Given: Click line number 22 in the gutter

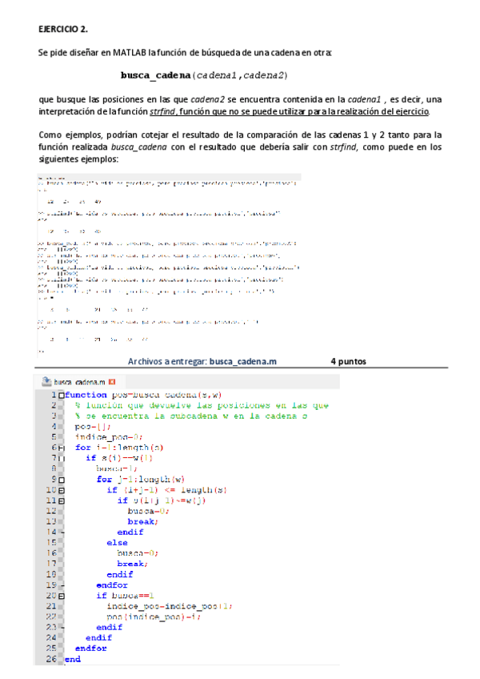Looking at the screenshot, I should [x=51, y=617].
